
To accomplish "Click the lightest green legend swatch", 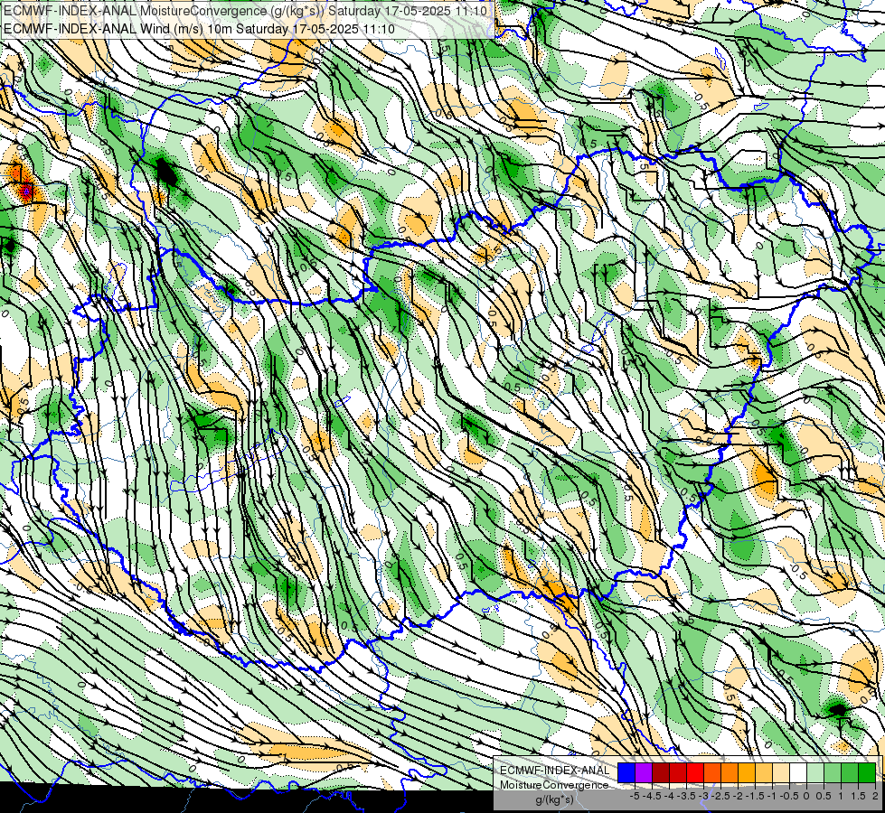I will [x=815, y=772].
